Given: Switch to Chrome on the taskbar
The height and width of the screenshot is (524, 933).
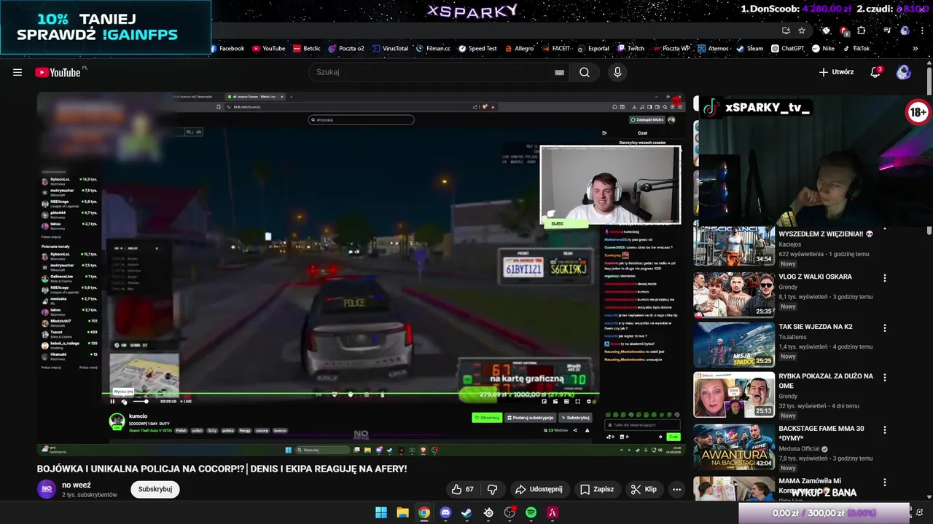Looking at the screenshot, I should 424,512.
